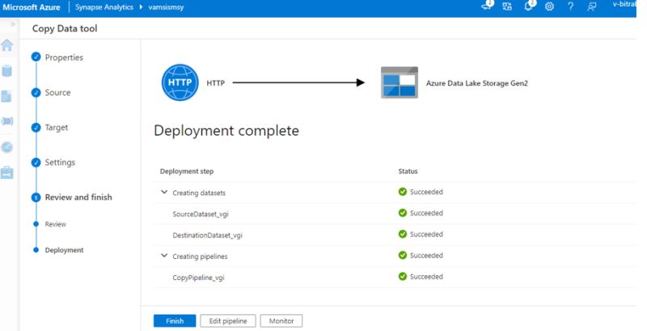Select the DestinationDataset_vgi row text

(x=208, y=236)
